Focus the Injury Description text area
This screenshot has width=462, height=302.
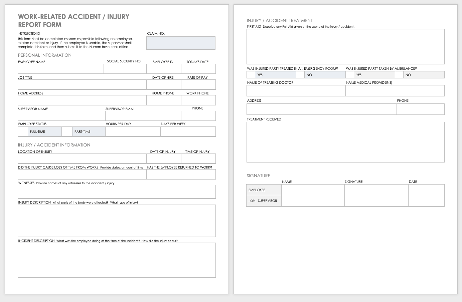tap(117, 221)
